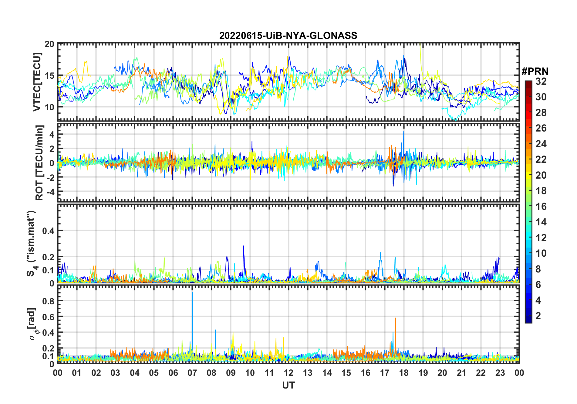
Task: Click the UT axis tick label 23
Action: point(500,373)
